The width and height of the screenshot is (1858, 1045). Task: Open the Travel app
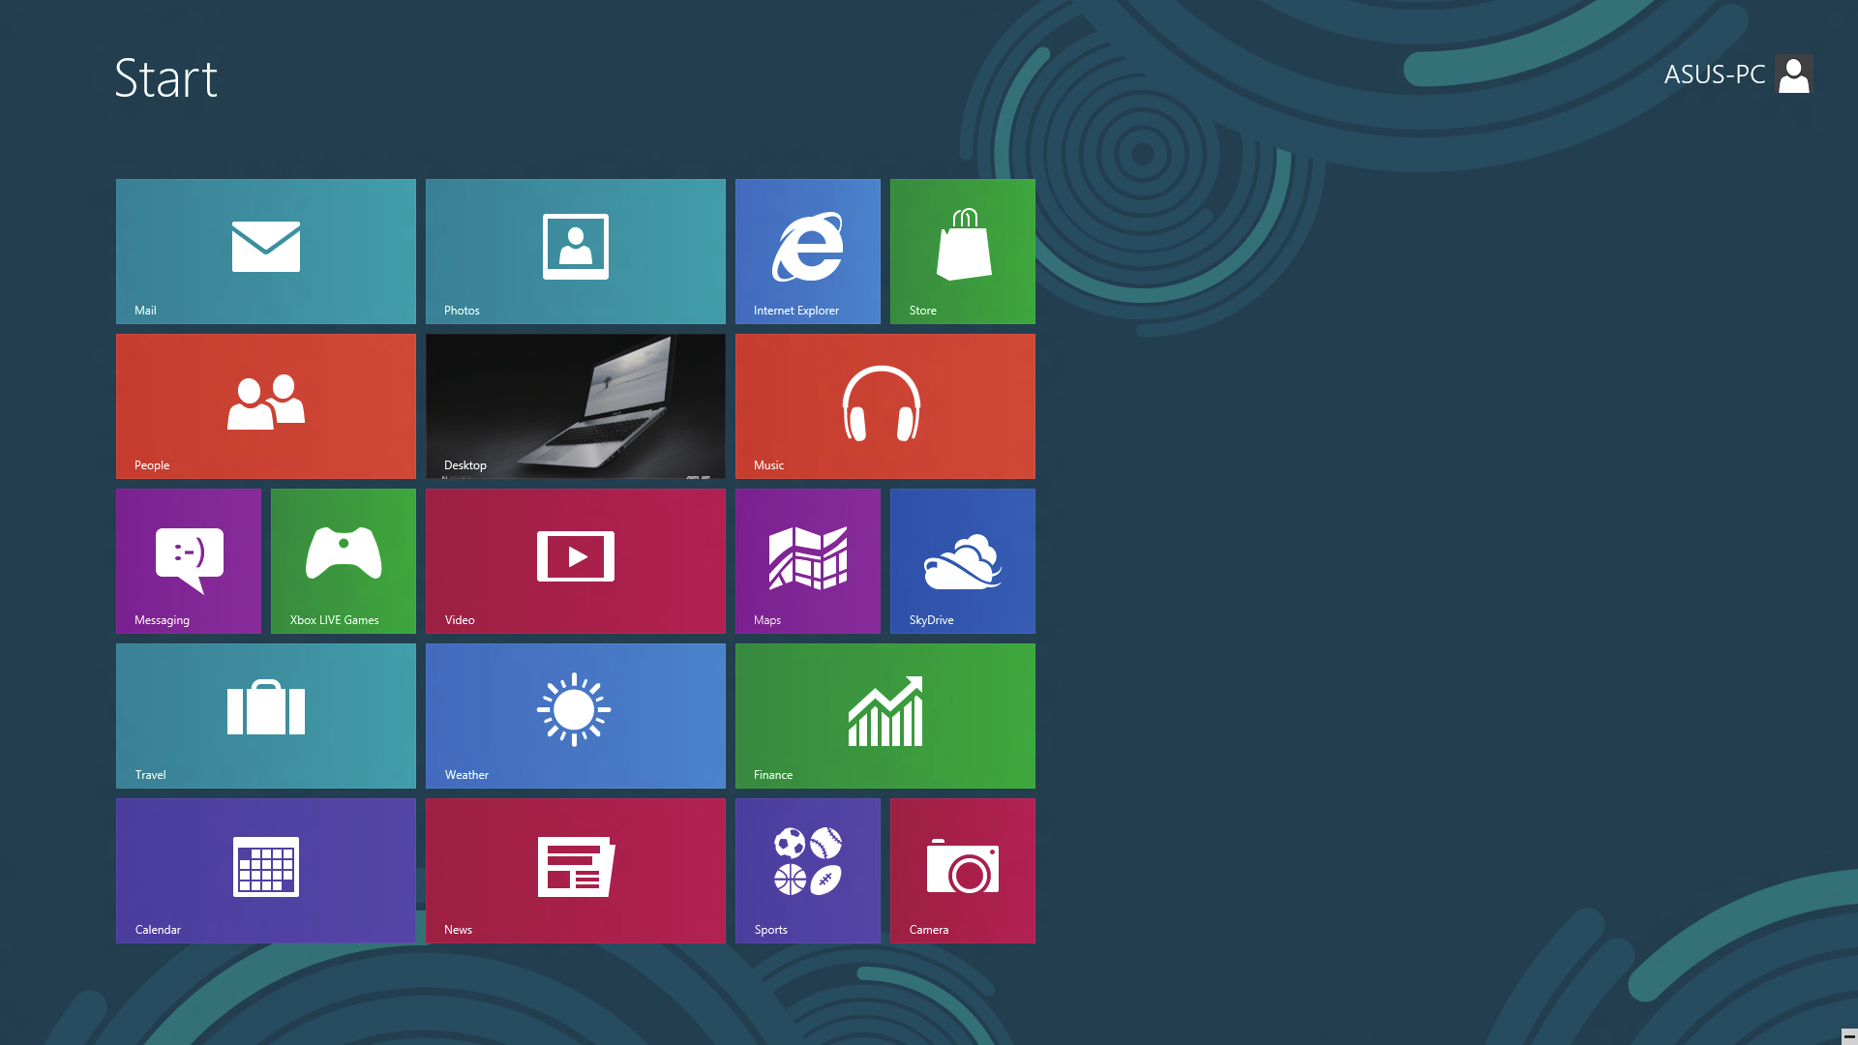pyautogui.click(x=265, y=716)
